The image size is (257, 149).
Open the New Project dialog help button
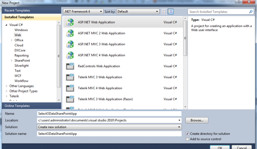pyautogui.click(x=239, y=2)
